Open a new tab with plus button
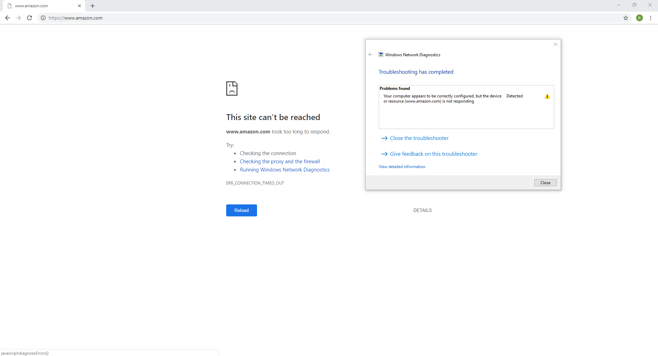Screen dimensions: 658x356 coord(93,6)
